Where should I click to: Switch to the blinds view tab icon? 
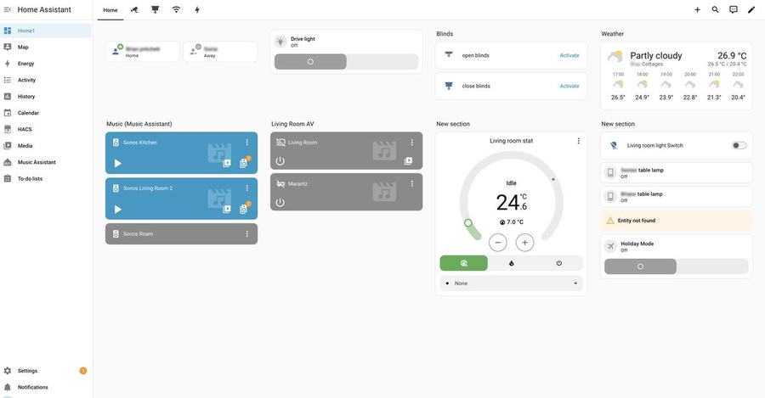(156, 9)
